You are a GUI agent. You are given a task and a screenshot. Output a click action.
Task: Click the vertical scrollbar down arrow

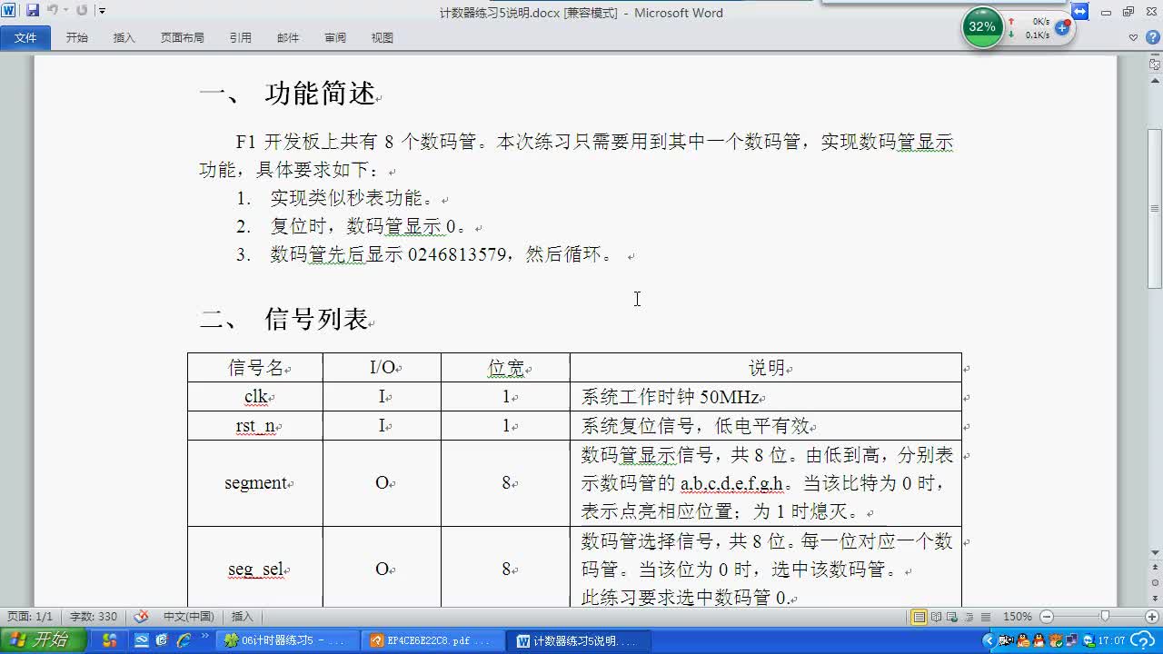(x=1155, y=550)
